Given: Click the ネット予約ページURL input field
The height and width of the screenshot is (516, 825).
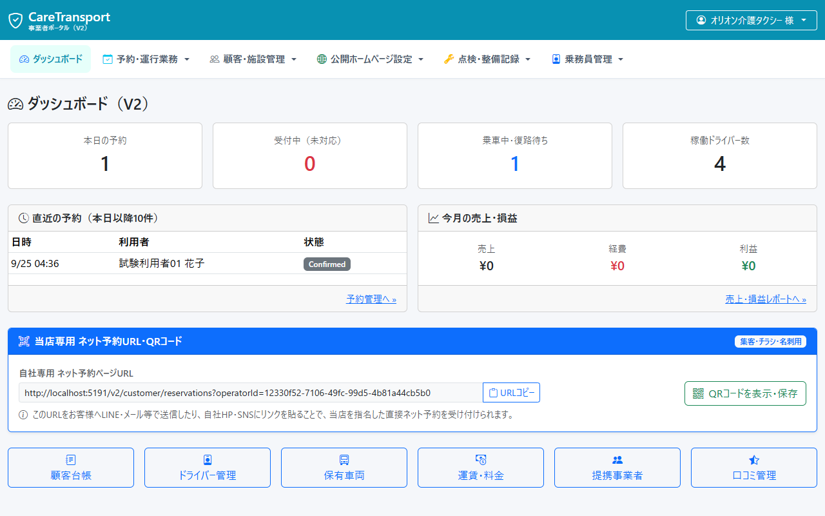Looking at the screenshot, I should (x=251, y=393).
